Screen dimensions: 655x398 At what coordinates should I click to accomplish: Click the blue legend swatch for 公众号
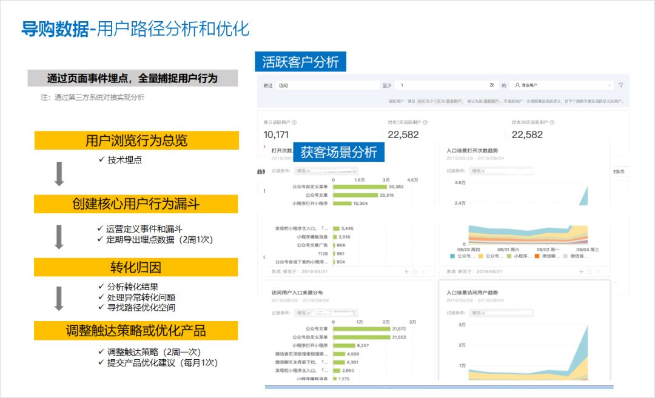452,256
